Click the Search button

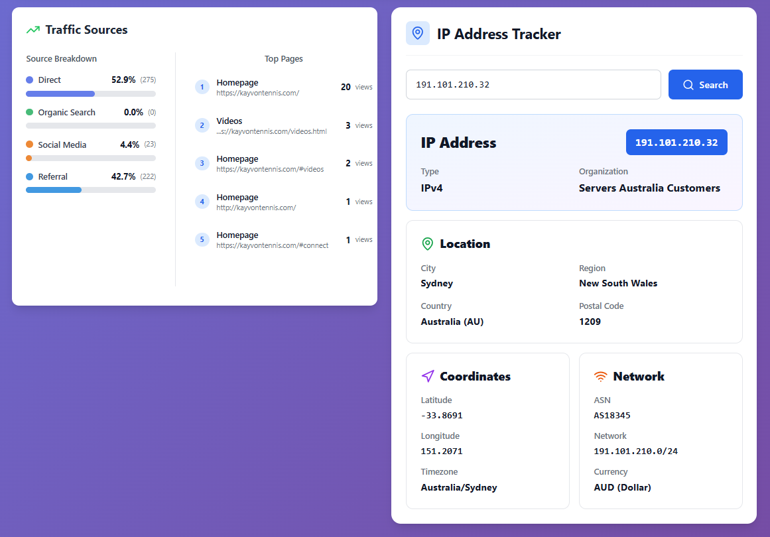pos(705,84)
